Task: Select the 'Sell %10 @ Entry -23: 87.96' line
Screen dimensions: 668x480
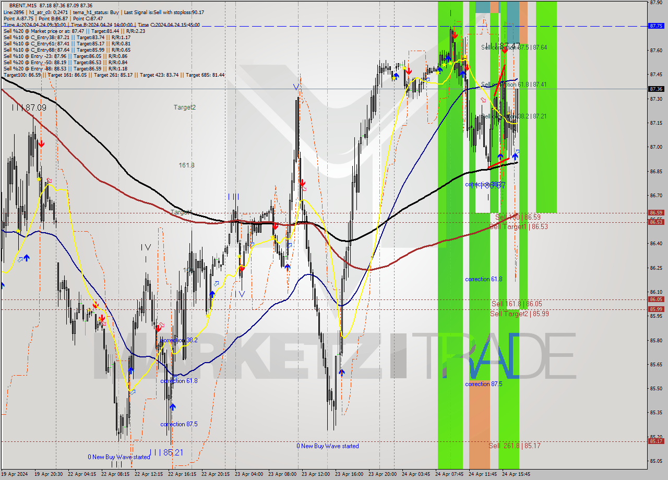Action: (65, 56)
